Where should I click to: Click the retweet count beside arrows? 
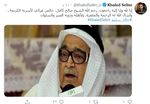tap(90, 102)
